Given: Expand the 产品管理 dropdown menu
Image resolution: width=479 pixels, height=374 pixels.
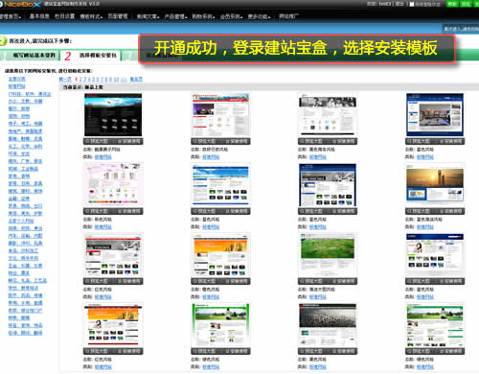Looking at the screenshot, I should (x=175, y=16).
